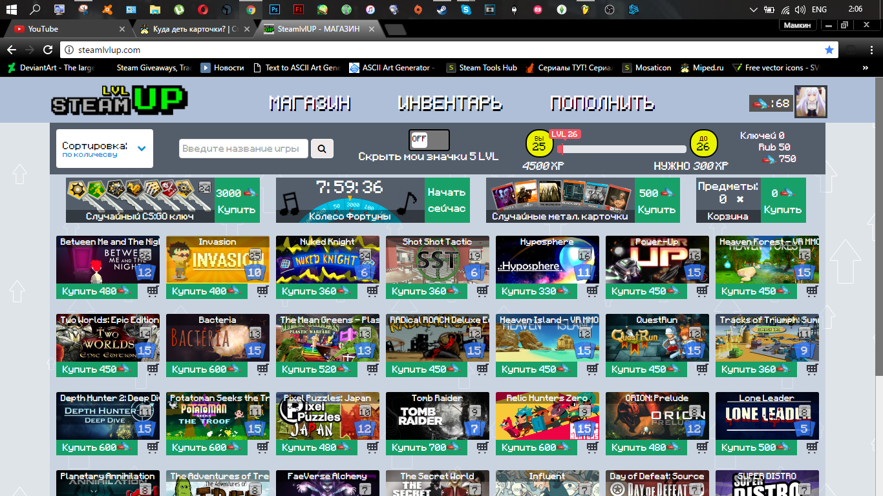Add RADical ROACH to cart
The width and height of the screenshot is (883, 496).
(x=482, y=369)
